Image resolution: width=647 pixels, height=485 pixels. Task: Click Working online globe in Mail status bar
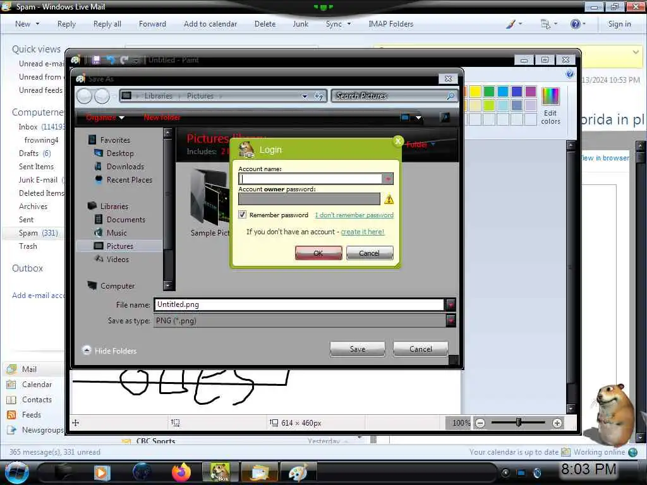pyautogui.click(x=632, y=452)
